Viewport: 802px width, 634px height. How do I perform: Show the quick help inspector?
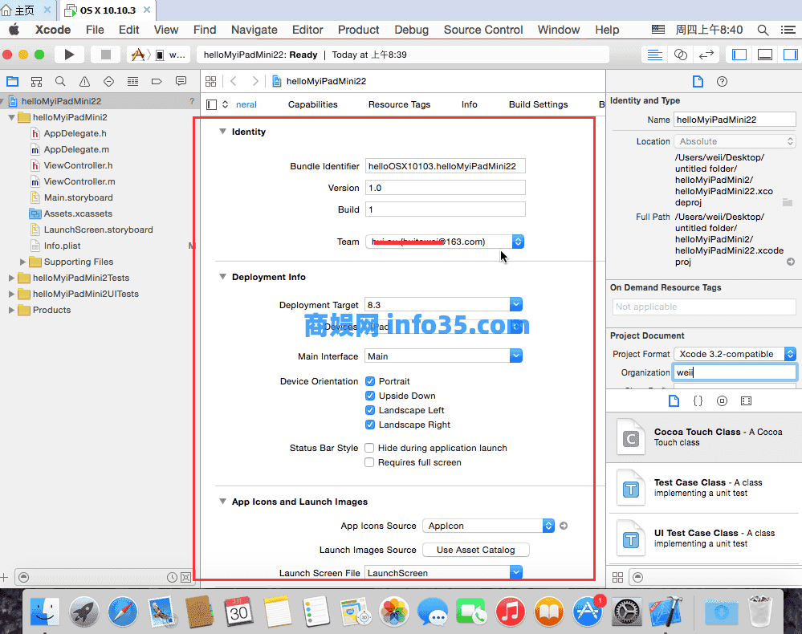722,81
